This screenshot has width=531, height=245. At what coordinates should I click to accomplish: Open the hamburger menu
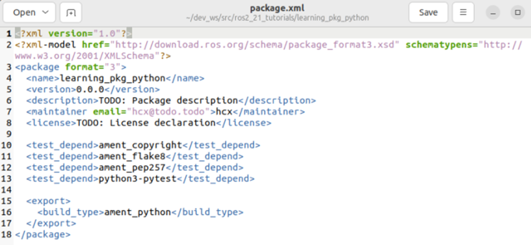click(463, 13)
